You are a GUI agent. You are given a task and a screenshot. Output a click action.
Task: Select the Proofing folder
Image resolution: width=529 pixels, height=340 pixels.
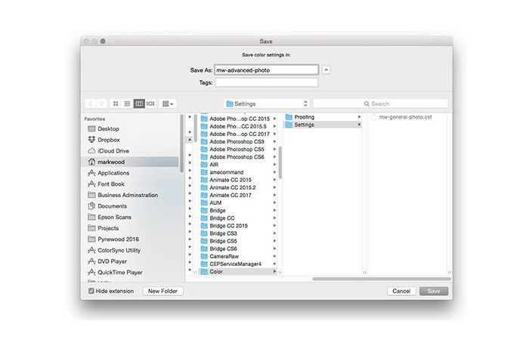click(323, 117)
